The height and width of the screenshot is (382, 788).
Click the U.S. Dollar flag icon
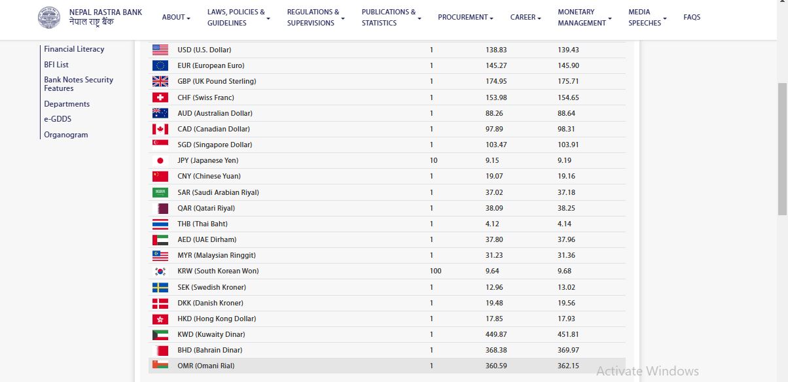(160, 50)
